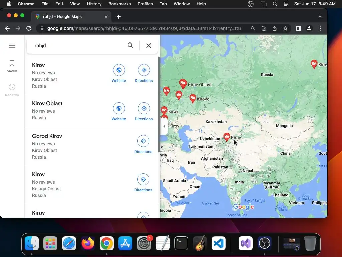Open a new Chrome tab
342x257 pixels.
click(119, 17)
